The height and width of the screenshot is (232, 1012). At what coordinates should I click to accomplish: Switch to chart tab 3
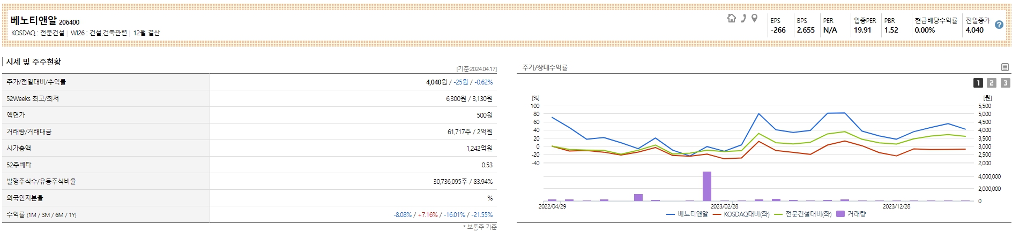pos(1005,83)
